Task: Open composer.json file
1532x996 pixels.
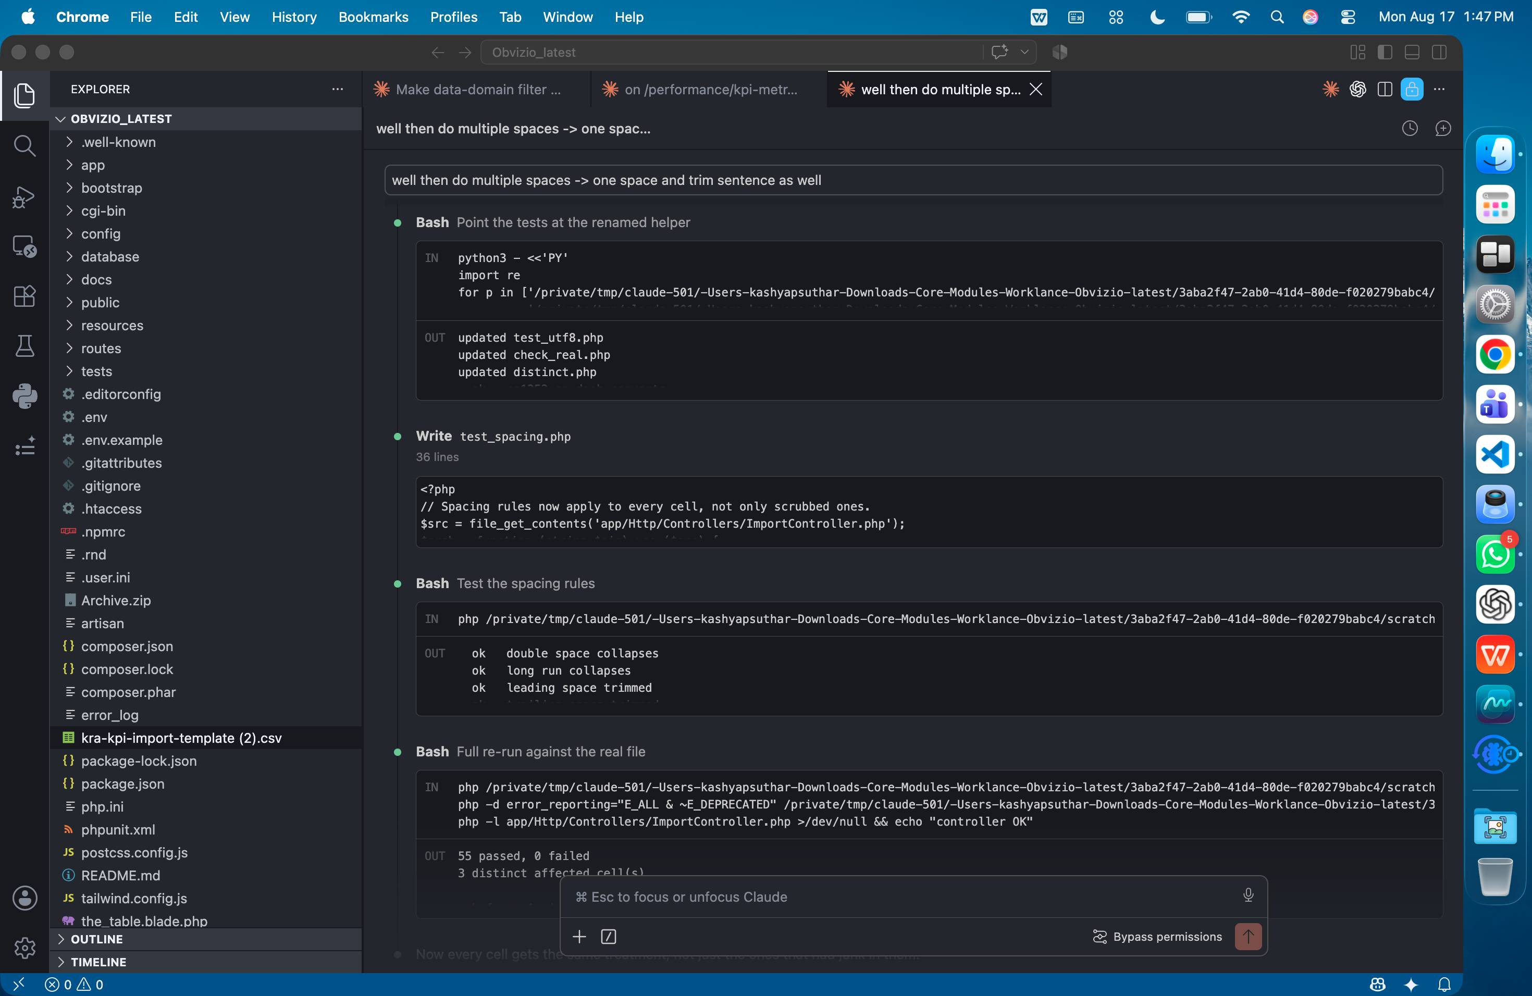Action: click(x=127, y=646)
